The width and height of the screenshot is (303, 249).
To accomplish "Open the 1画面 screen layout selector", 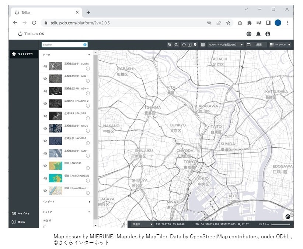I will tap(257, 45).
